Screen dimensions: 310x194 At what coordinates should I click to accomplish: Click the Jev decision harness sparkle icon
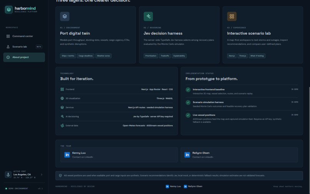tap(148, 17)
